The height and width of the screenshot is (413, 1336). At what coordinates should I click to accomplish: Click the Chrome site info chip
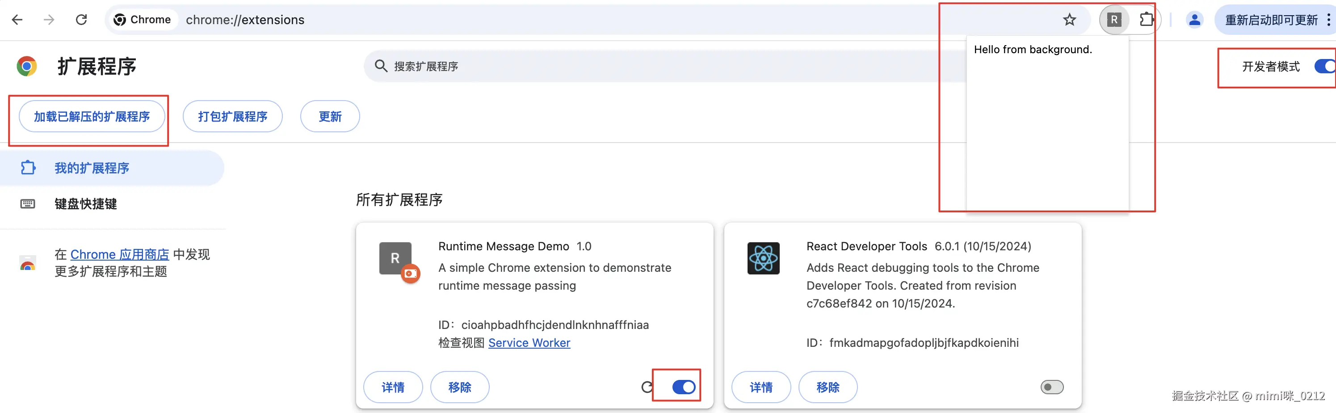143,20
